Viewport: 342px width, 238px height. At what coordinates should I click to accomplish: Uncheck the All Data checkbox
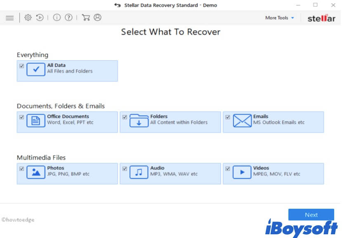pyautogui.click(x=21, y=66)
